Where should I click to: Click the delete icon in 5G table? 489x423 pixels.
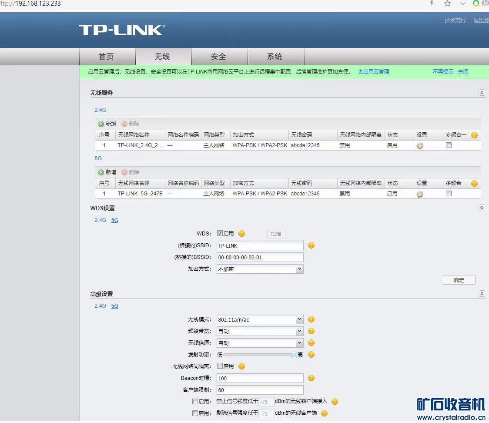tap(124, 172)
